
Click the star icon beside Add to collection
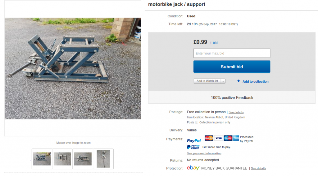point(238,81)
